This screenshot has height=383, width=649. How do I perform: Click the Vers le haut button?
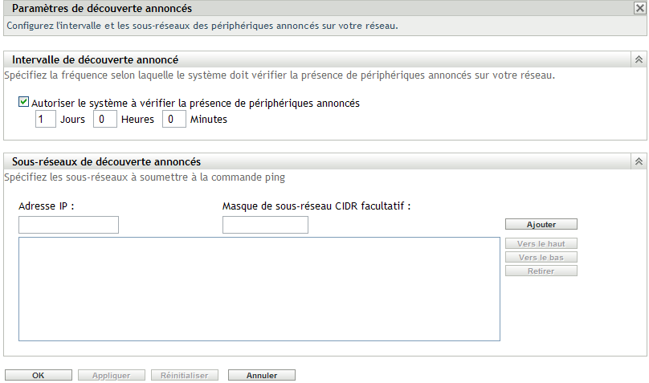point(541,243)
